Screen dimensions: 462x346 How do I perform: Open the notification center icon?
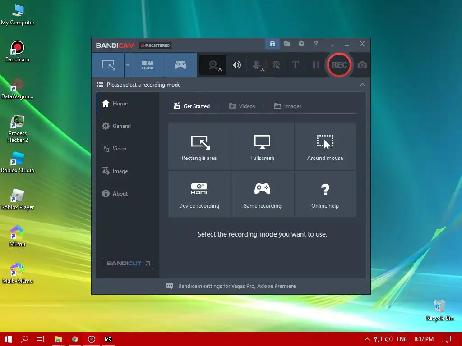(447, 339)
